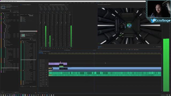
Task: Select the Track Select Forward tool
Action: tap(22, 5)
